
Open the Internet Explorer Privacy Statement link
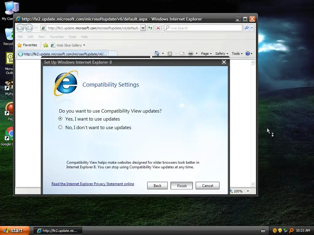[x=93, y=184]
